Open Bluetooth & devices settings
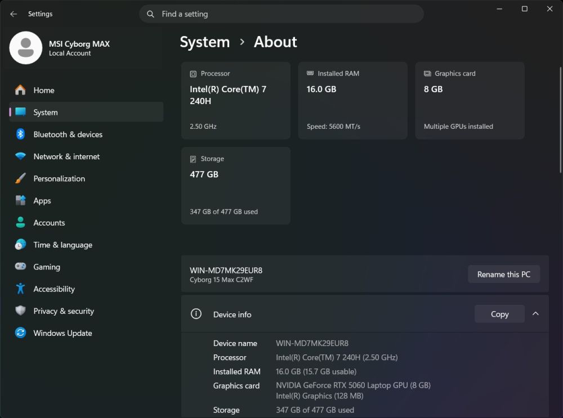563x418 pixels. tap(86, 134)
